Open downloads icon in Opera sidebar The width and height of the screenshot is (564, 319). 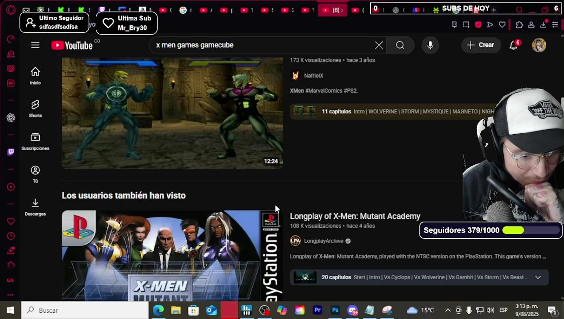tap(11, 251)
